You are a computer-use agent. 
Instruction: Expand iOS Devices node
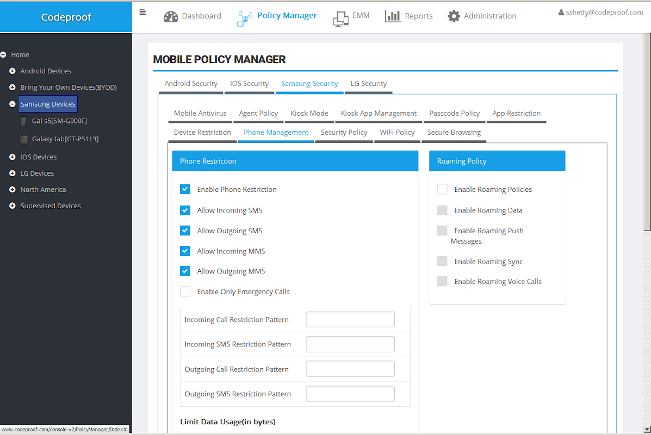[x=13, y=157]
